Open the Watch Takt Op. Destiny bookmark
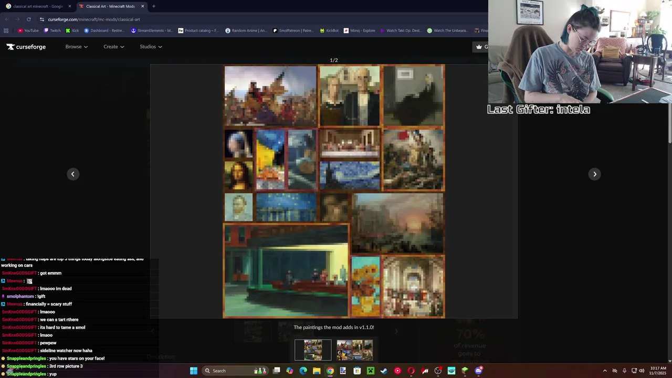This screenshot has height=378, width=672. point(400,30)
